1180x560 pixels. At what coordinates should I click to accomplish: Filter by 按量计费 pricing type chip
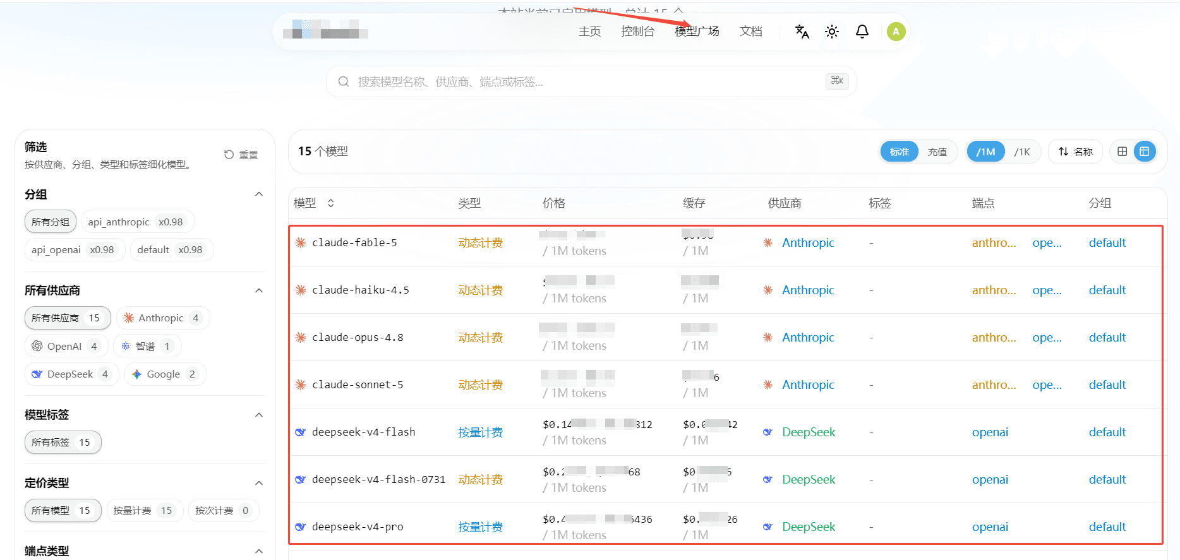(145, 511)
